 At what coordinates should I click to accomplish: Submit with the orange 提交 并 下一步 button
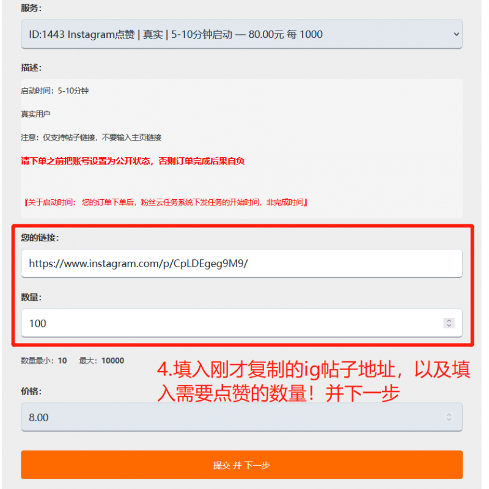[241, 465]
